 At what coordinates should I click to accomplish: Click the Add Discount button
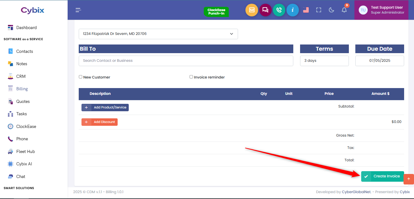[x=99, y=122]
